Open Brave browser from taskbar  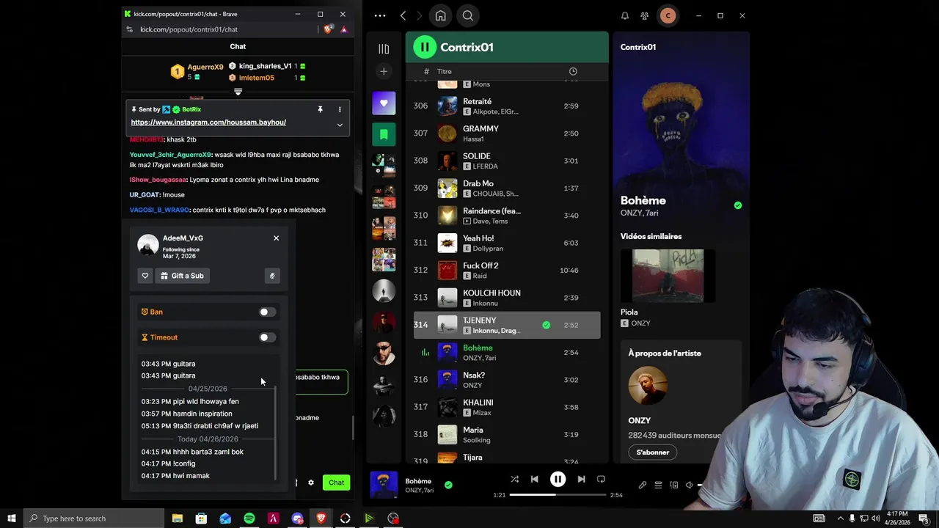[x=321, y=518]
